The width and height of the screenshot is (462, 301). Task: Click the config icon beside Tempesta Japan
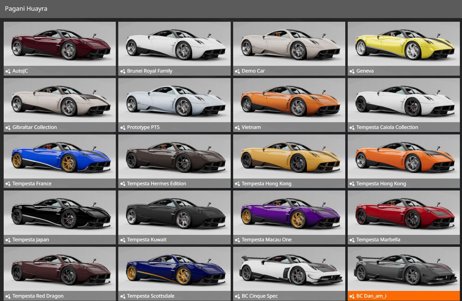8,240
